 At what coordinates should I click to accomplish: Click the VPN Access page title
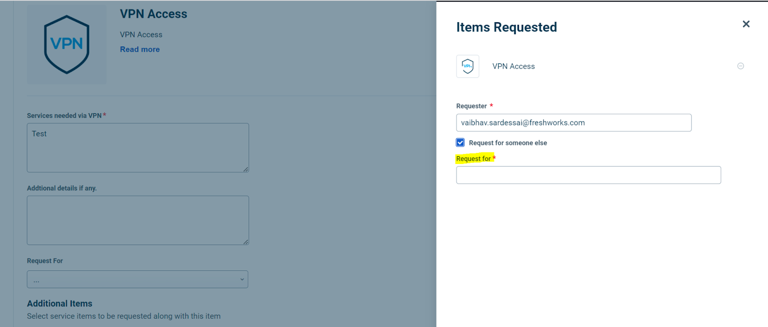[x=154, y=14]
